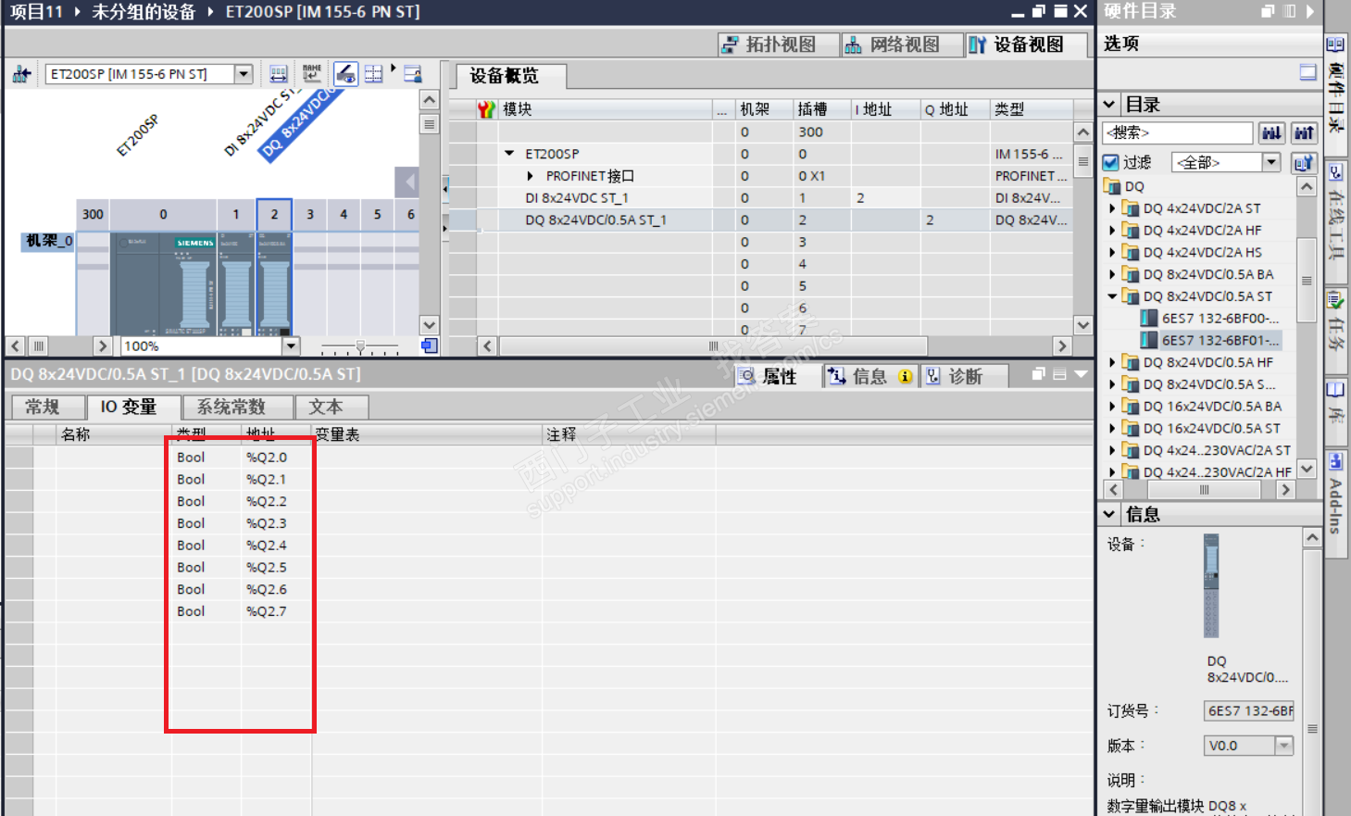Open the Add-ins sidebar icon
Screen dimensions: 1351x816
click(x=1335, y=461)
